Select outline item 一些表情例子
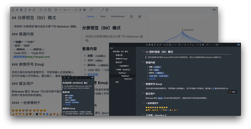This screenshot has height=129, width=251. coord(123,66)
